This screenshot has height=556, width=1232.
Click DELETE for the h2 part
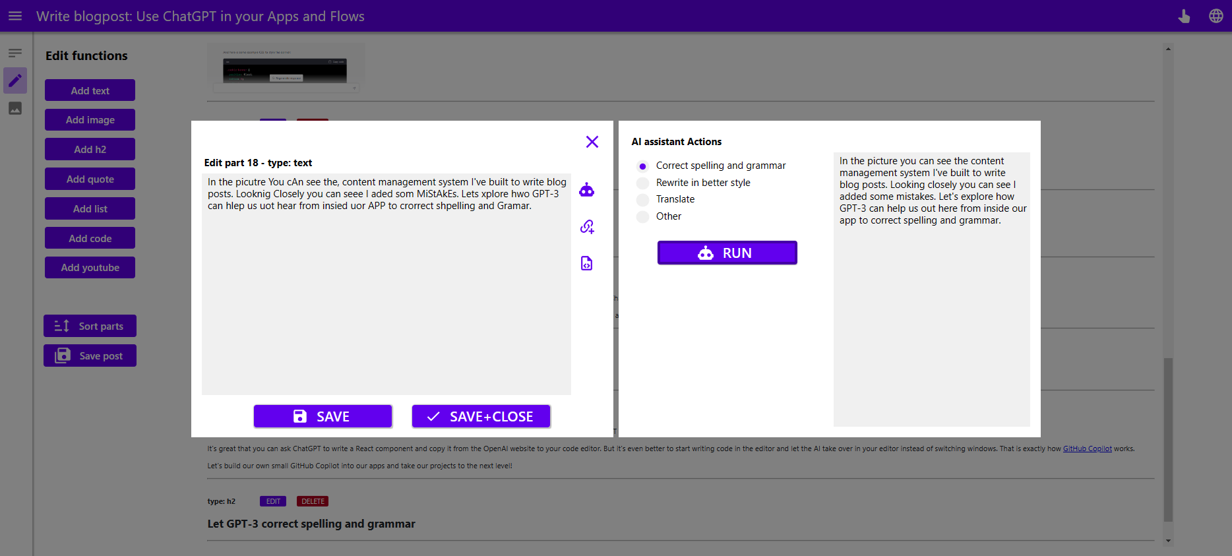coord(313,501)
